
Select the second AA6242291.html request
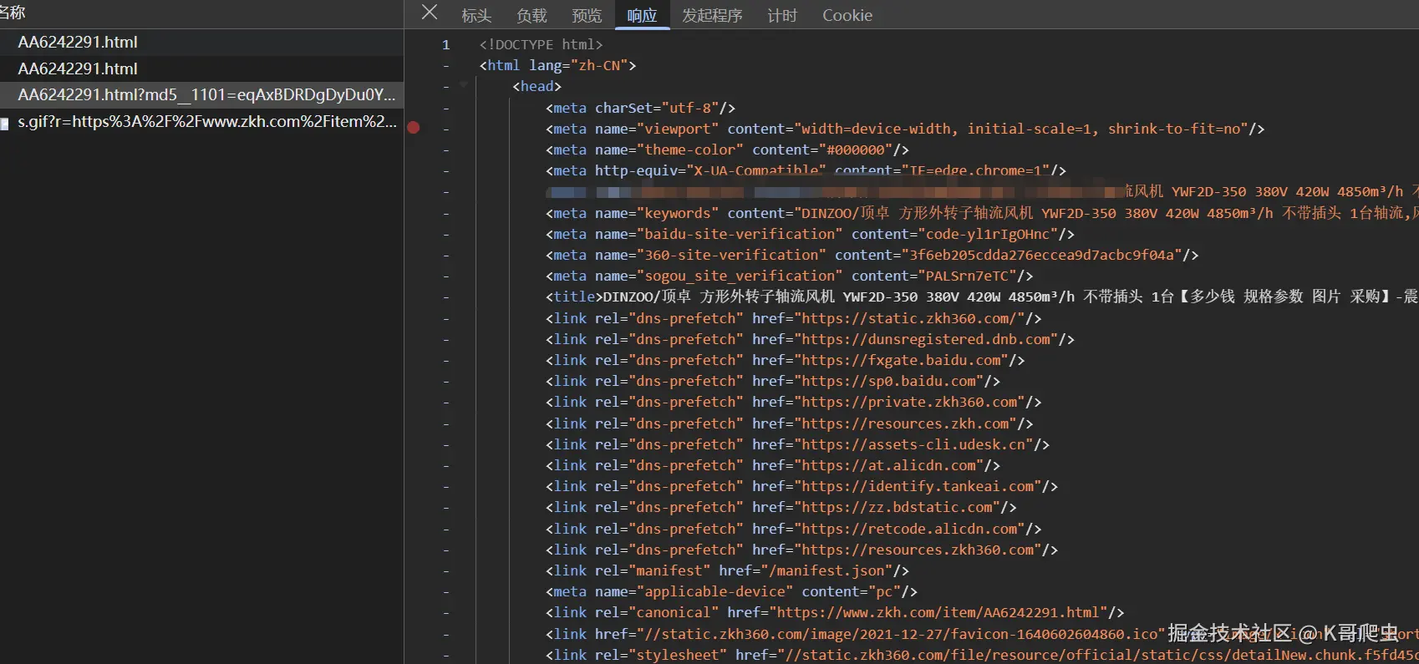tap(78, 68)
